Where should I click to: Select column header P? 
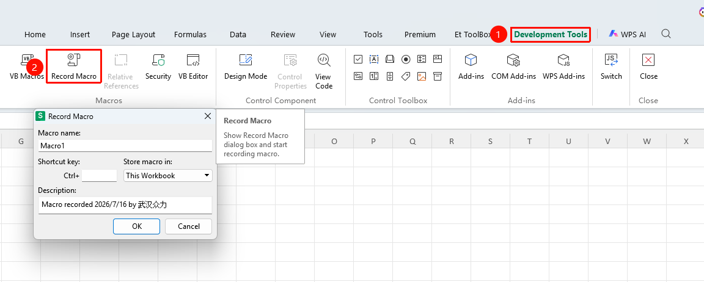[x=373, y=141]
